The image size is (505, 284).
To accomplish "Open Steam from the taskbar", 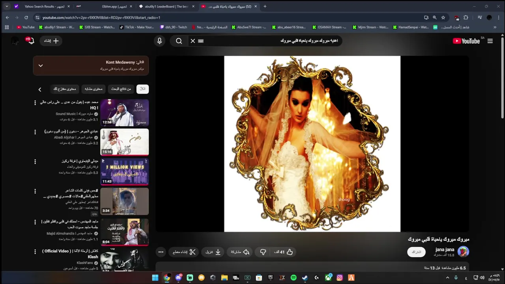I will (x=305, y=278).
